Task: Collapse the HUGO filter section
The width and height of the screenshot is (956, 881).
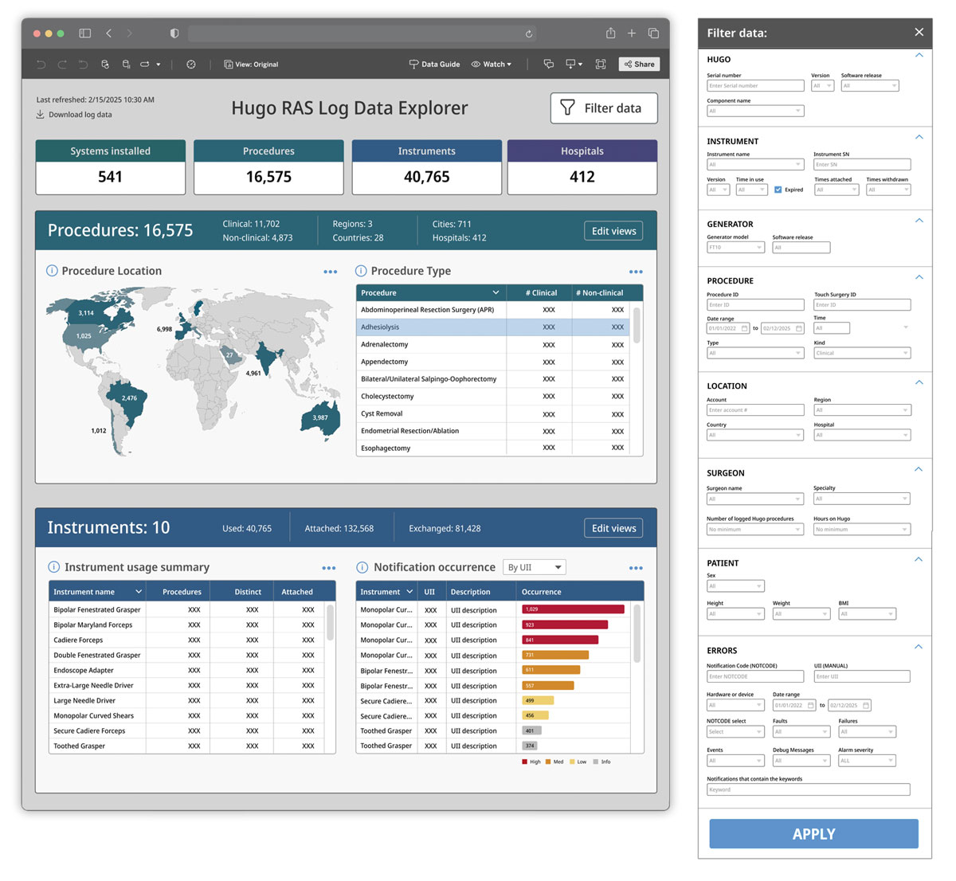Action: (x=919, y=56)
